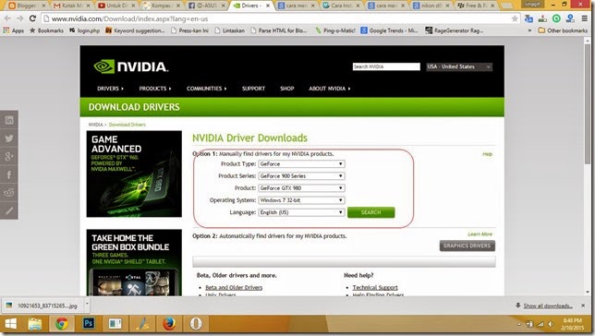The height and width of the screenshot is (336, 595).
Task: Open Apps shortcut in bookmarks bar
Action: 14,30
